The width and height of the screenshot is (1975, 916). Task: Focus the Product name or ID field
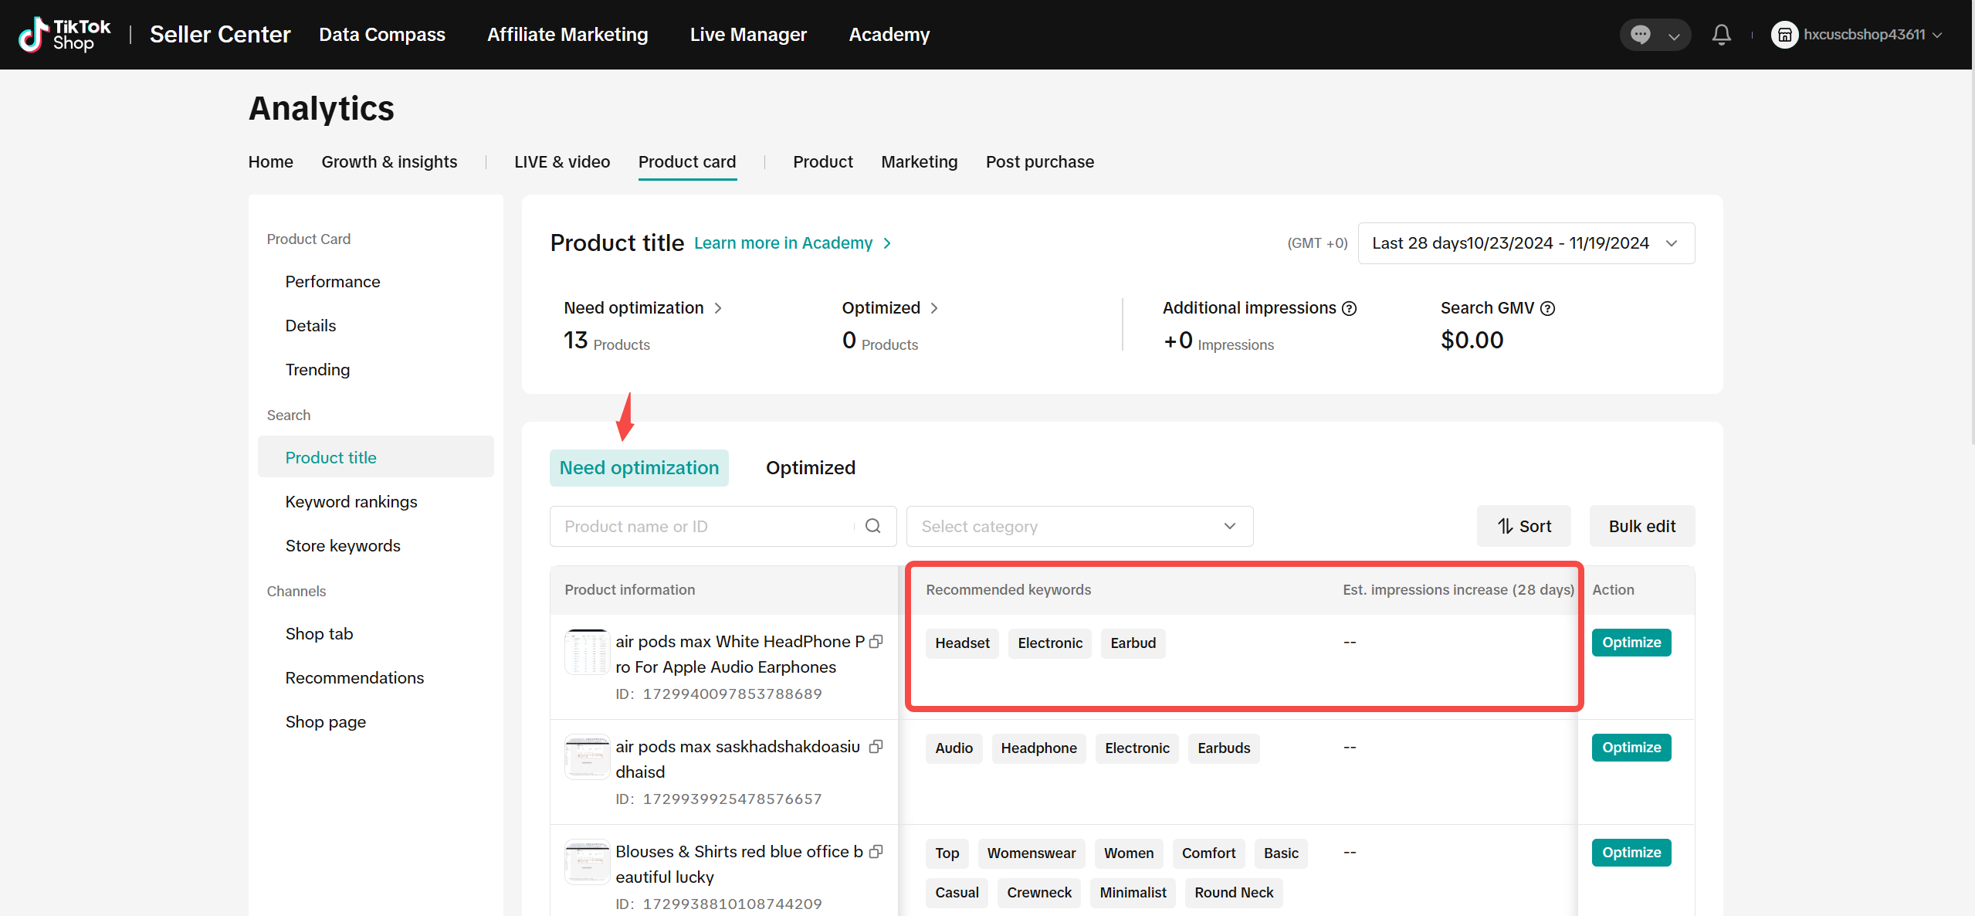703,526
